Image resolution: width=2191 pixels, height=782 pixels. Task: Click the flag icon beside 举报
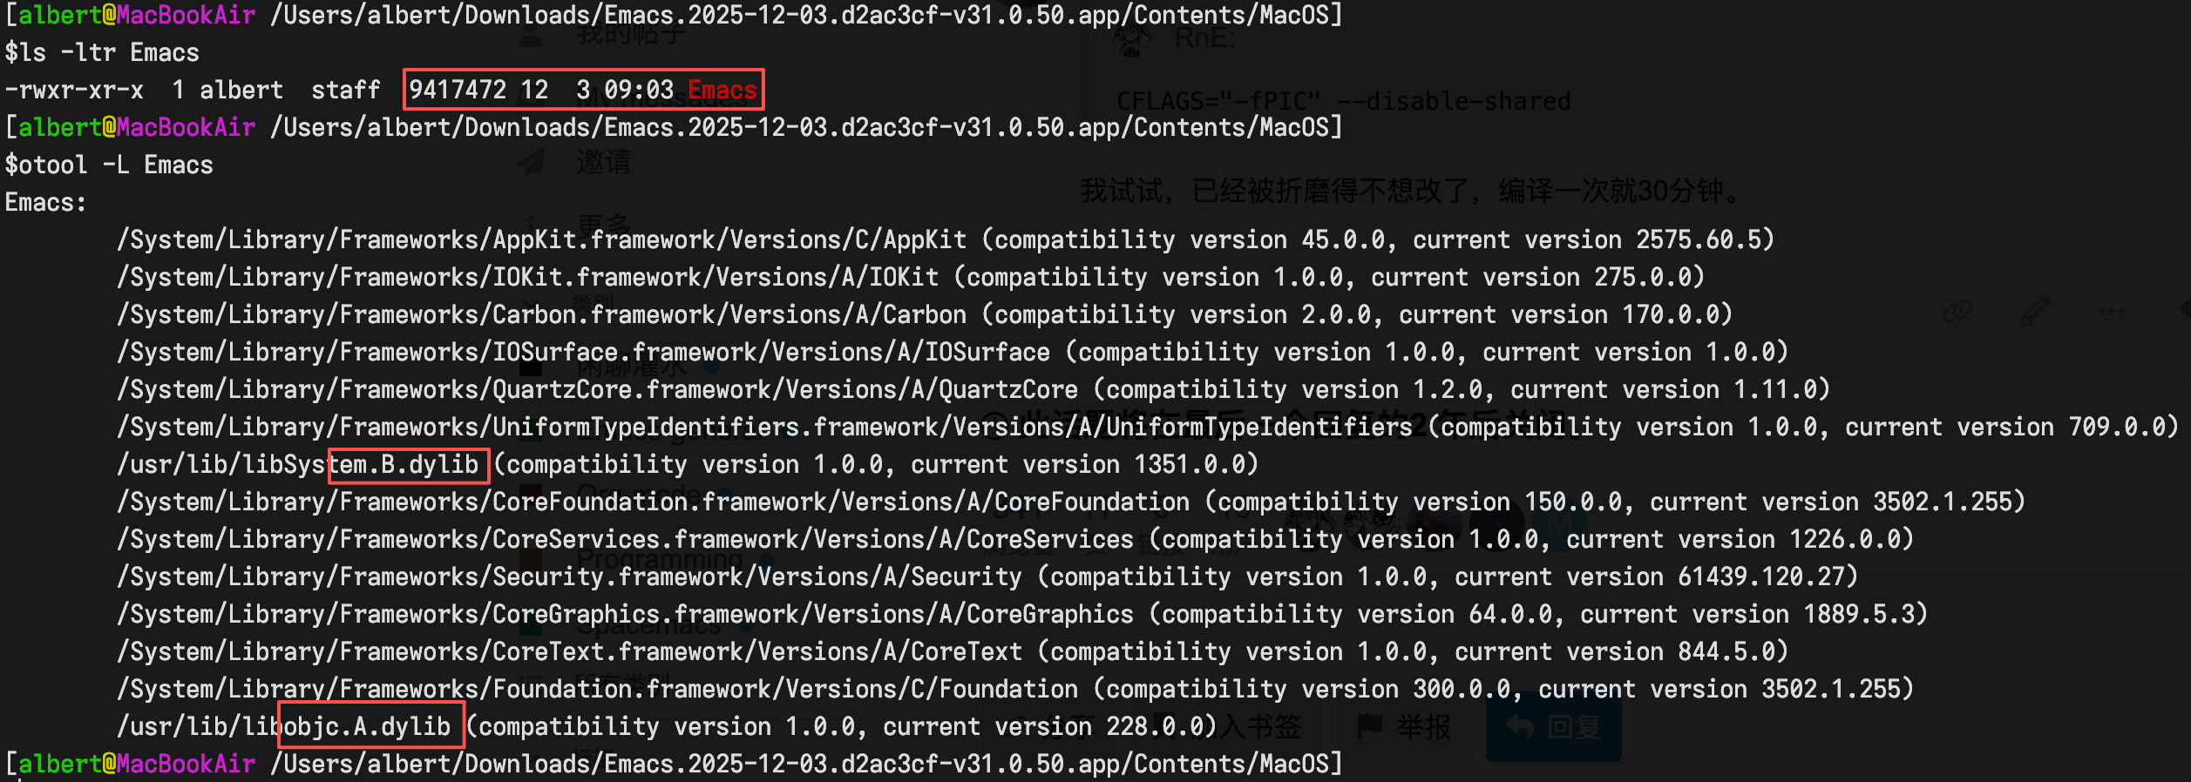1370,725
